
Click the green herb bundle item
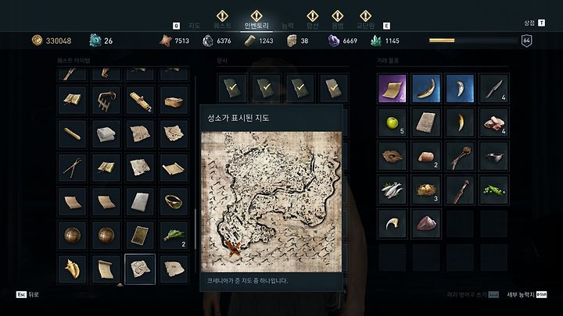[174, 235]
